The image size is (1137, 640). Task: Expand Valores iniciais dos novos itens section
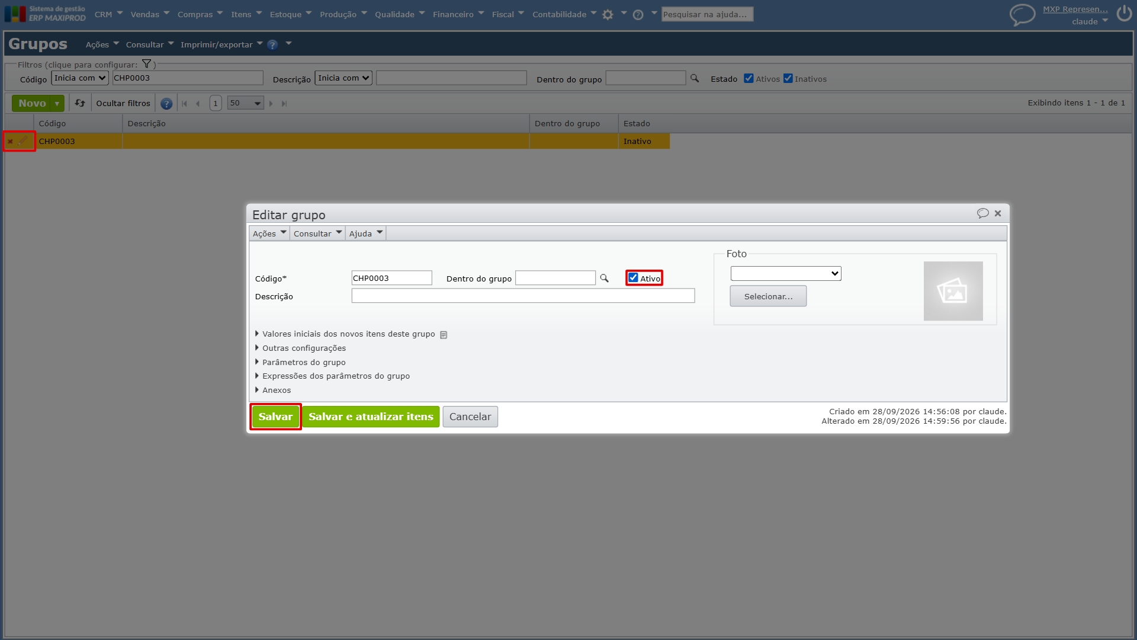(x=349, y=334)
